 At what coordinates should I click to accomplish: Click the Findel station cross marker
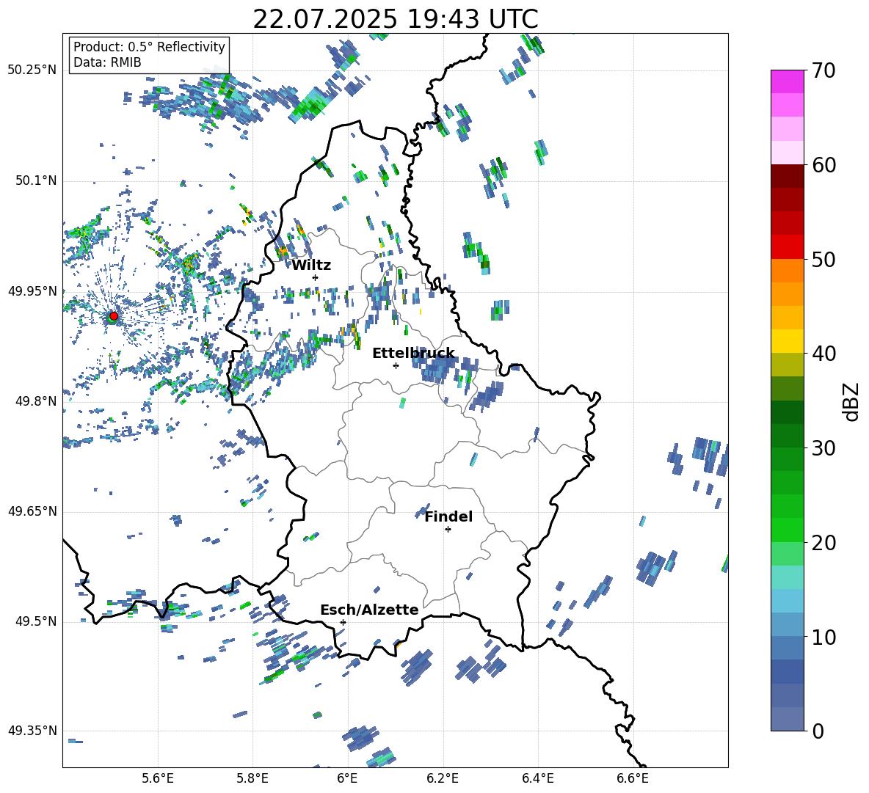click(448, 530)
